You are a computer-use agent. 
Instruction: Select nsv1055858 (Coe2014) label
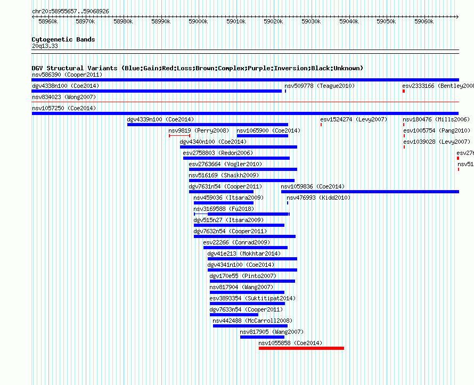point(290,343)
